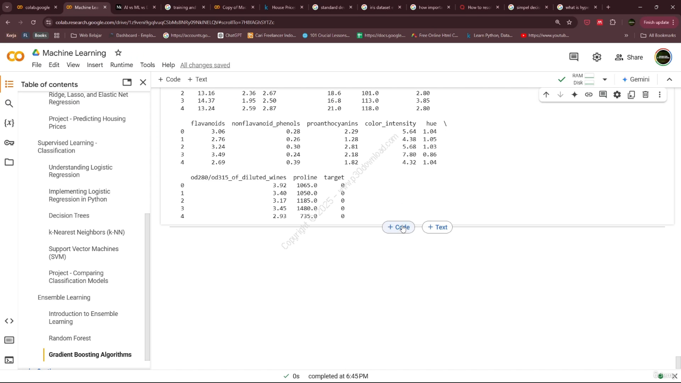The width and height of the screenshot is (681, 383).
Task: Open the Command palette icon
Action: coord(9,340)
